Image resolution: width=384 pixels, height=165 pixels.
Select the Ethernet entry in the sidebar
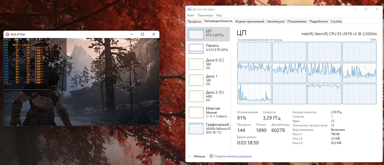[x=208, y=112]
